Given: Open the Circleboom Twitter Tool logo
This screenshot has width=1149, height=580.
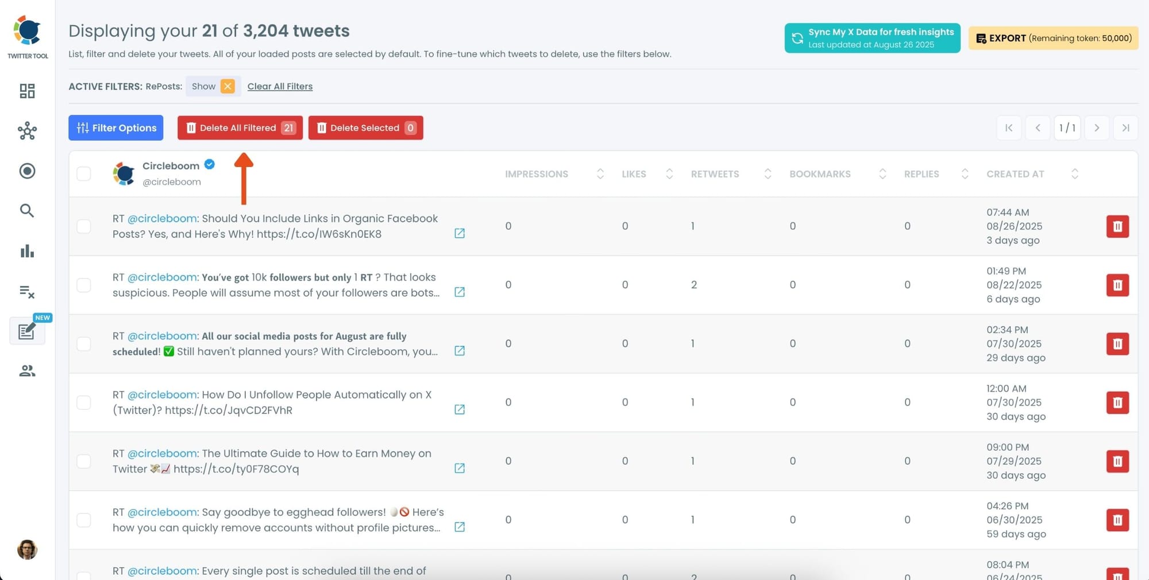Looking at the screenshot, I should coord(28,37).
